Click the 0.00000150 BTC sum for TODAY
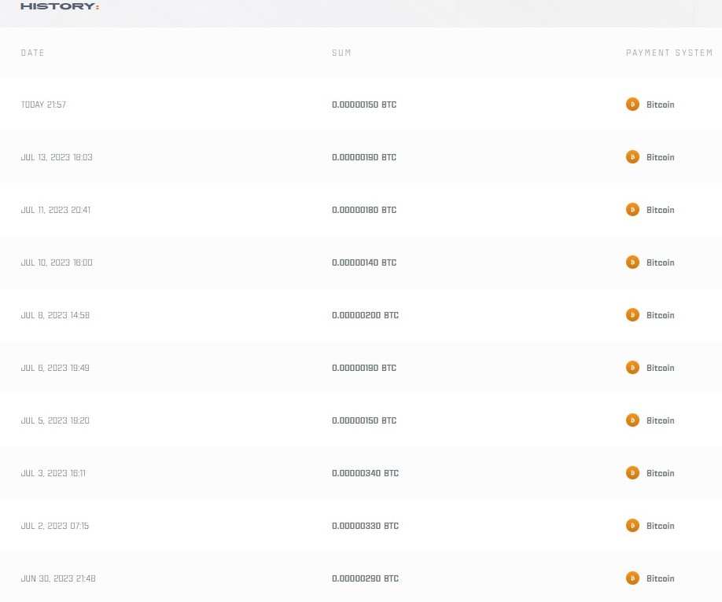Screen dimensions: 722x602 [364, 105]
